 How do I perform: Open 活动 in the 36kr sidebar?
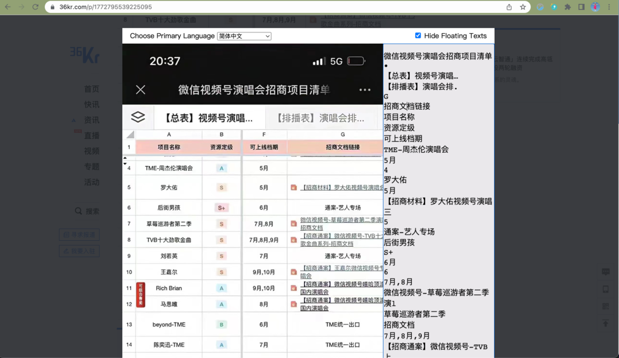click(x=92, y=181)
